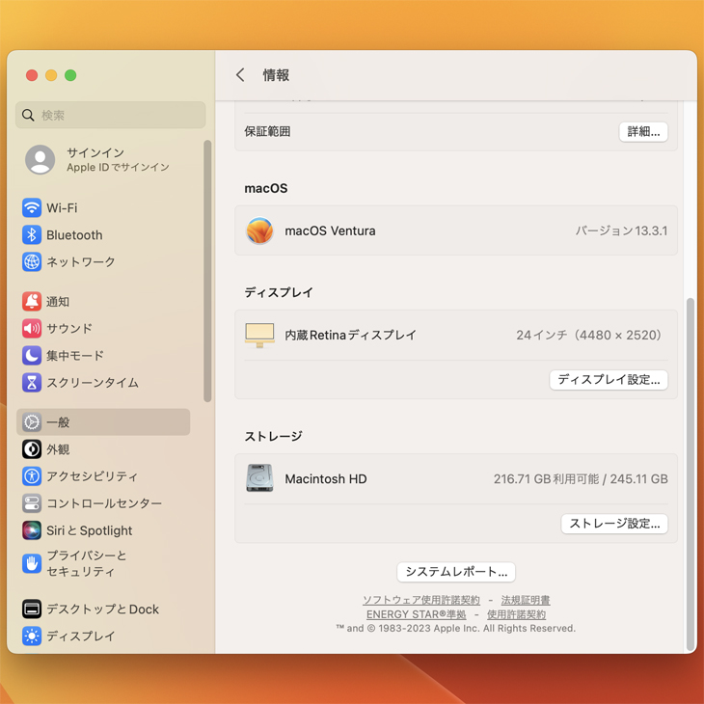Open システムレポート... button

(456, 572)
